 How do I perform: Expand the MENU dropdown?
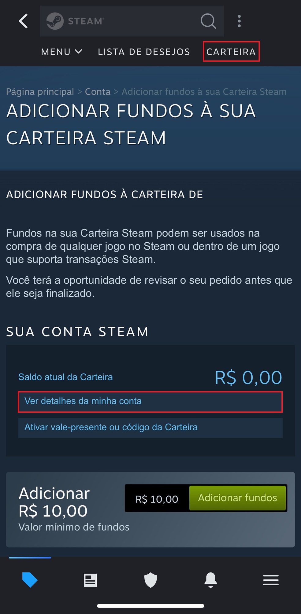click(x=62, y=52)
